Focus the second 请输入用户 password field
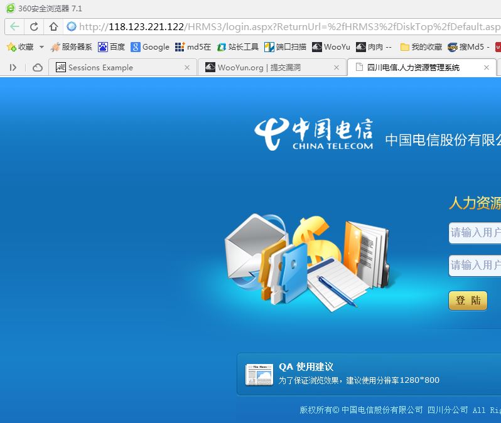The image size is (501, 423). click(475, 265)
